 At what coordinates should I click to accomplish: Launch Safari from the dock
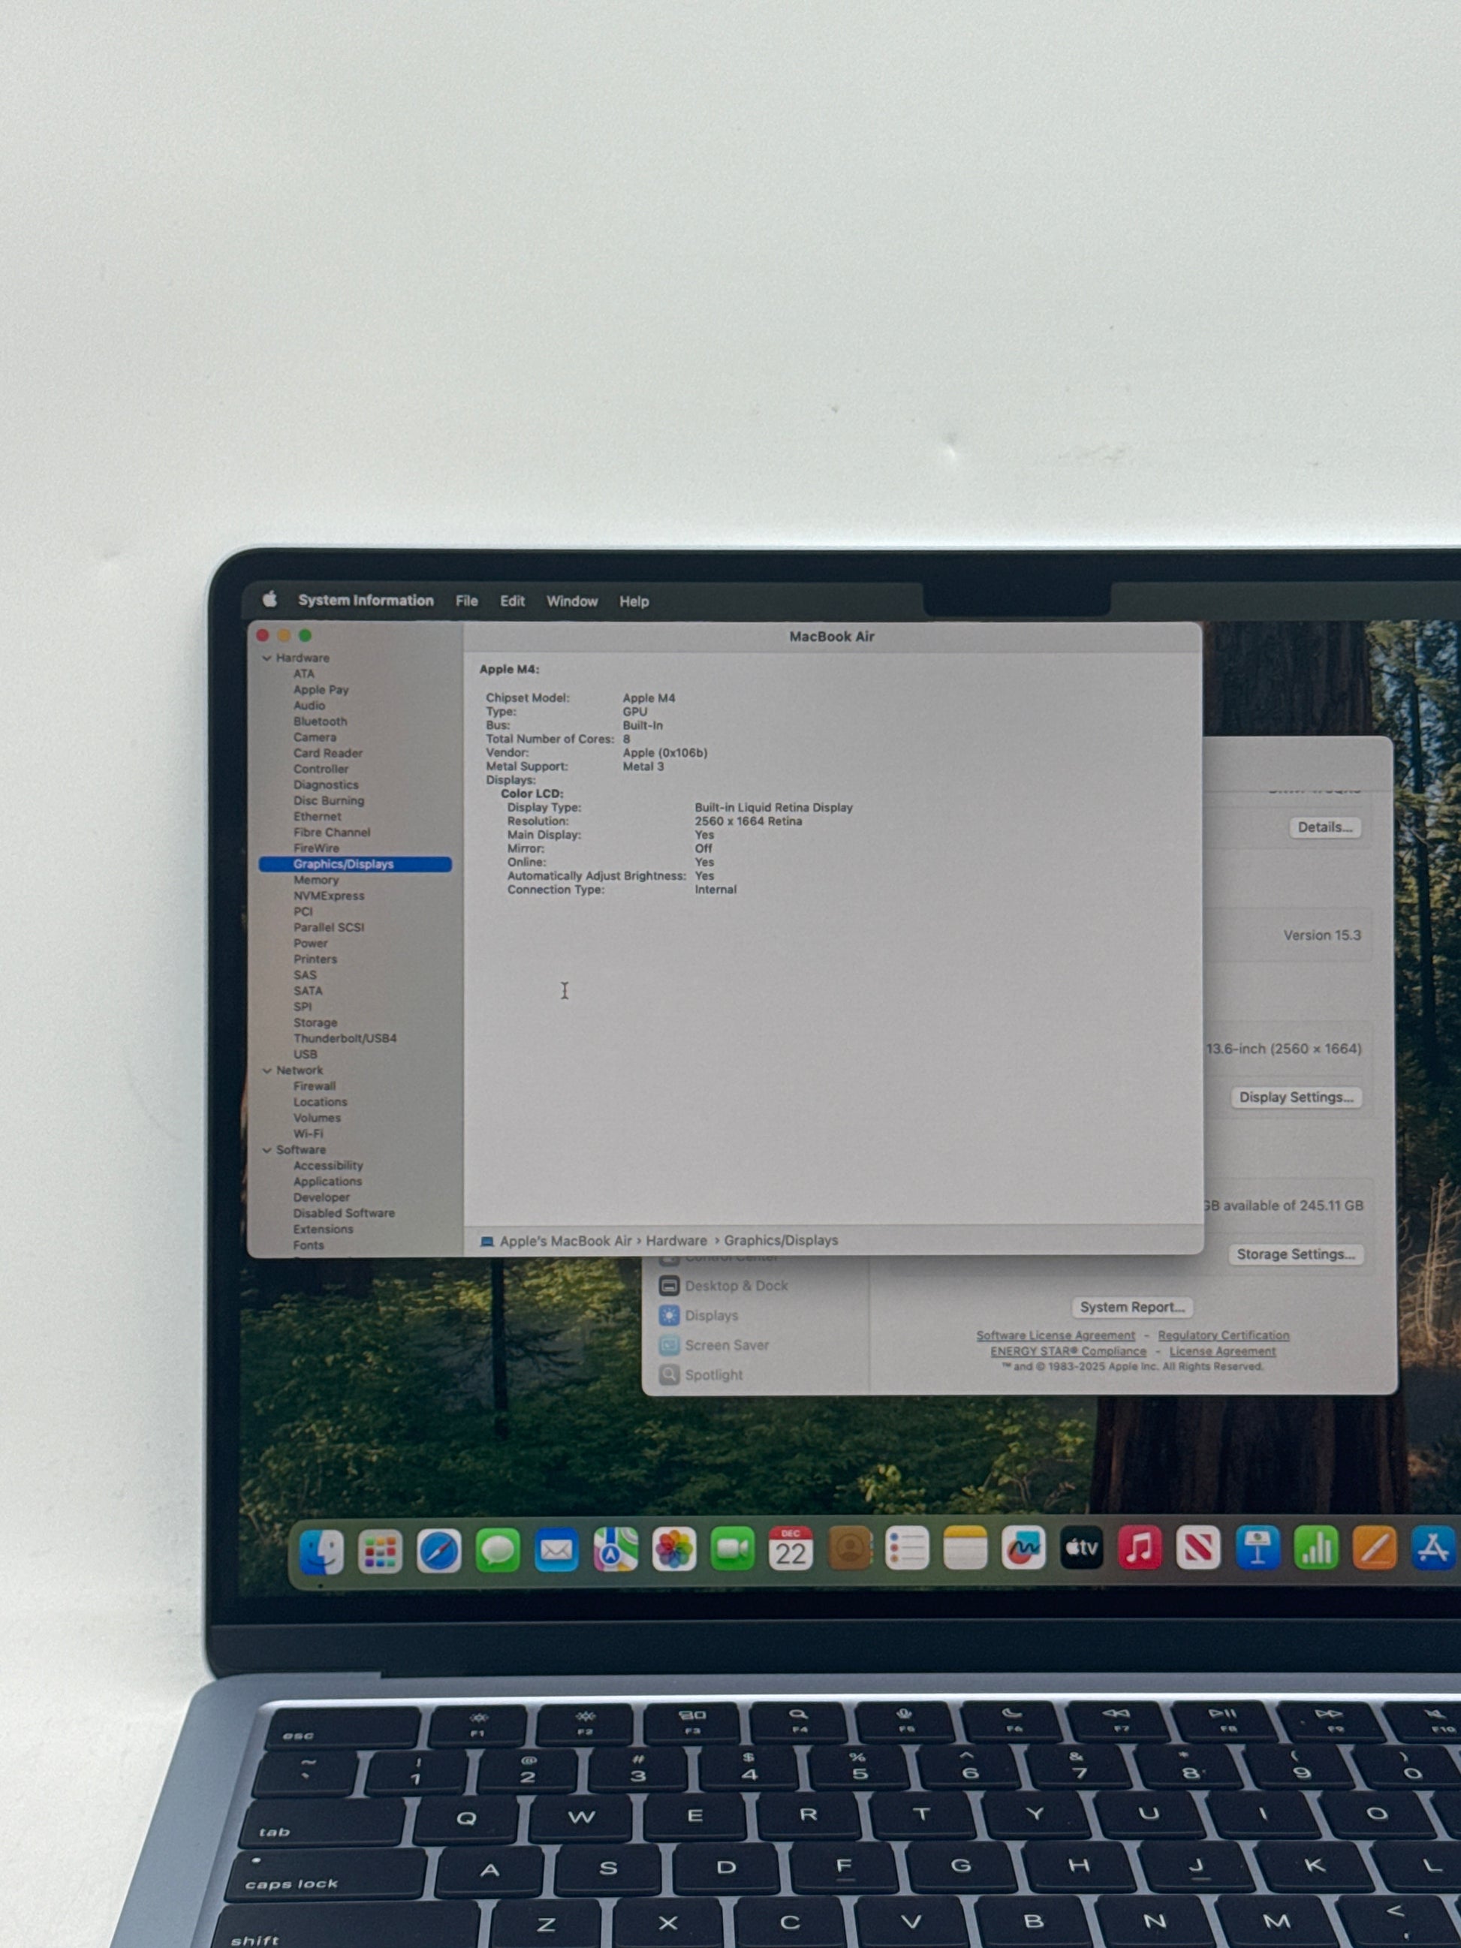[x=438, y=1552]
